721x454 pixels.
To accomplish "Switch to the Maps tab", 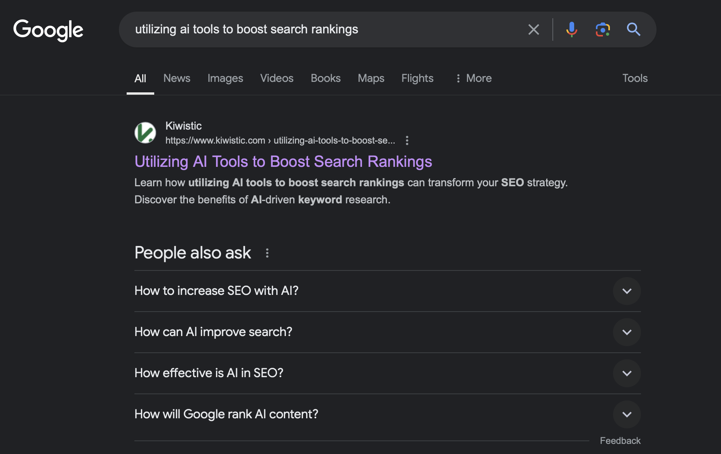I will click(371, 78).
